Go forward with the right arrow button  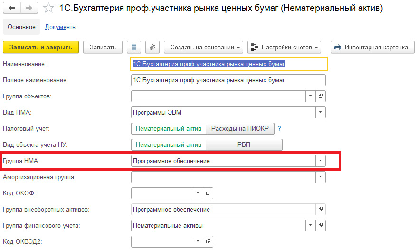point(29,8)
